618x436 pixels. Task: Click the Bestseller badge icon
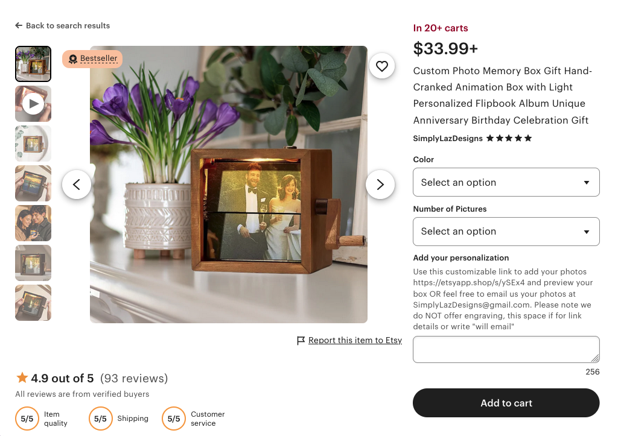74,59
